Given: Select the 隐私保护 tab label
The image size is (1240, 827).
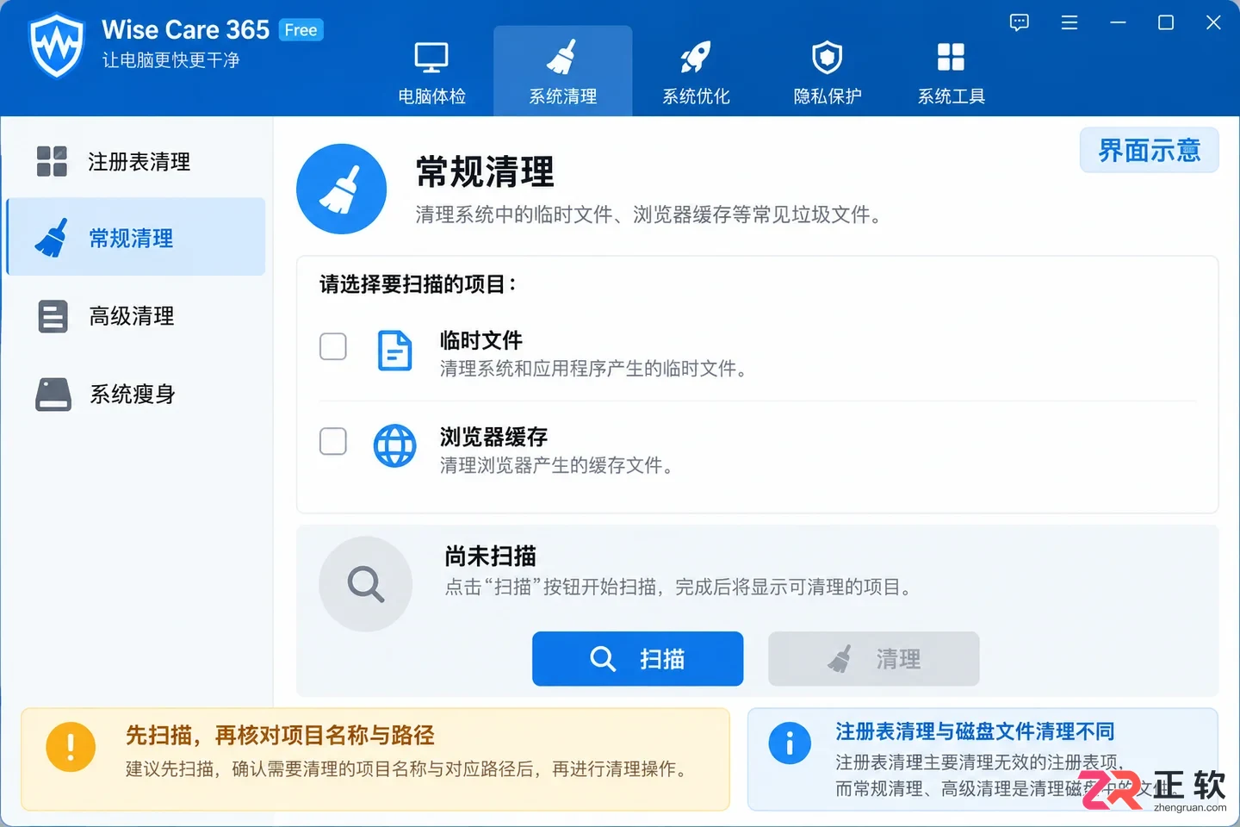Looking at the screenshot, I should point(828,96).
